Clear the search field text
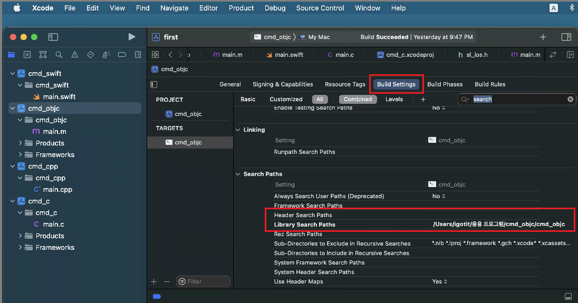Screen dimensions: 578x303 (x=570, y=100)
